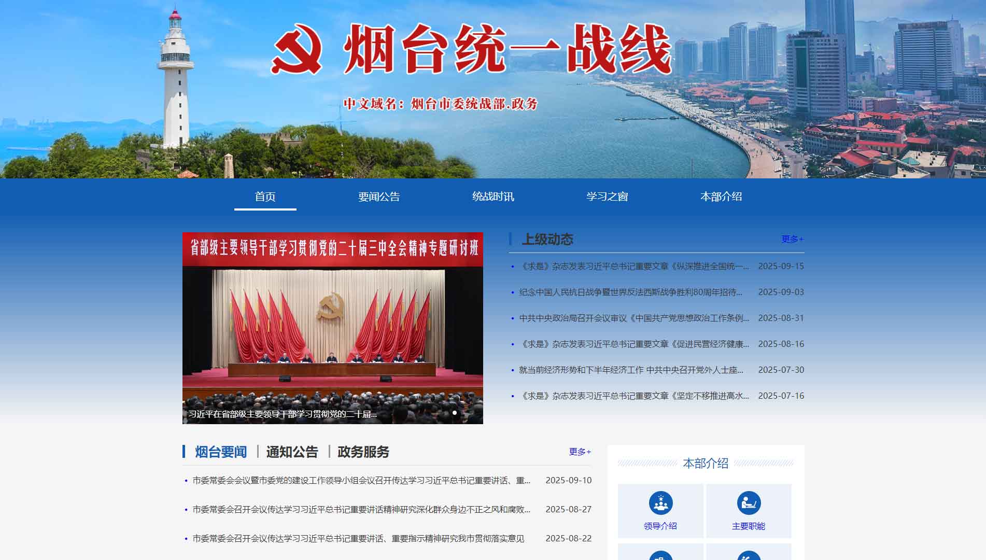Open the 主要职能 desk icon
This screenshot has width=986, height=560.
coord(749,503)
